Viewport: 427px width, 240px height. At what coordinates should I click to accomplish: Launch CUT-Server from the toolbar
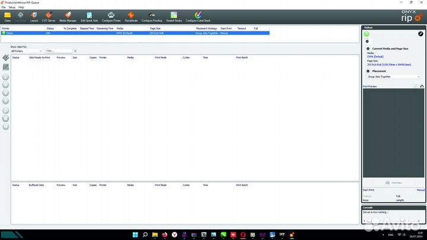click(x=49, y=15)
